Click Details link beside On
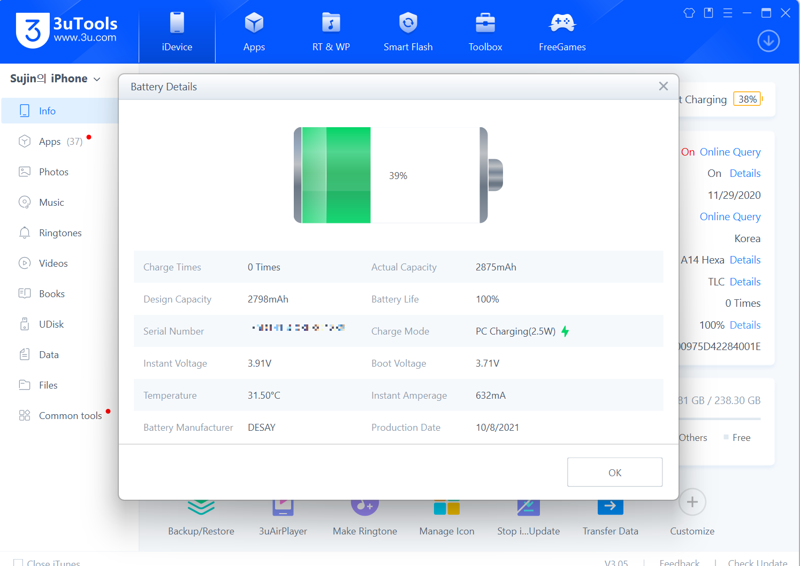Screen dimensions: 800x566 tap(745, 173)
